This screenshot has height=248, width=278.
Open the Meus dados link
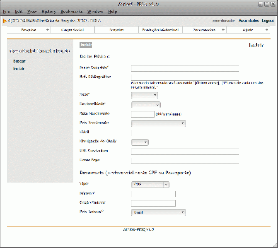coord(249,20)
